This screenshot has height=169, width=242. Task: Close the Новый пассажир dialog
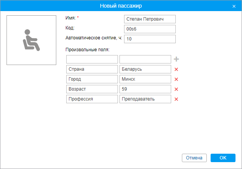point(234,6)
